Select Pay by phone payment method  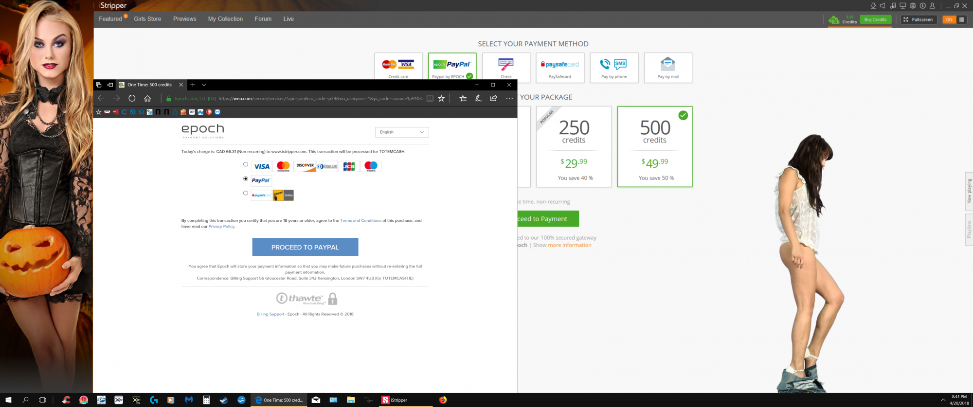(x=614, y=68)
